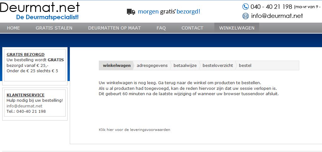Open the CONTACT menu item

point(192,28)
